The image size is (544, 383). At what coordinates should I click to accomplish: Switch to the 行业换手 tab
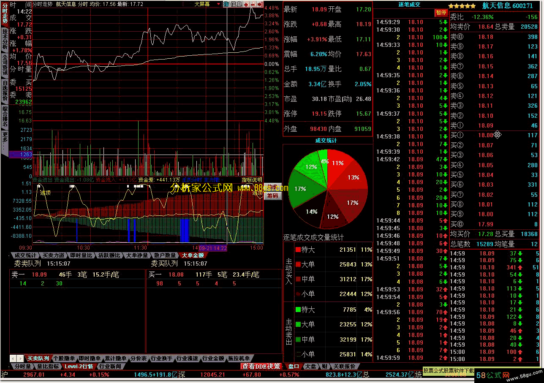[161, 358]
